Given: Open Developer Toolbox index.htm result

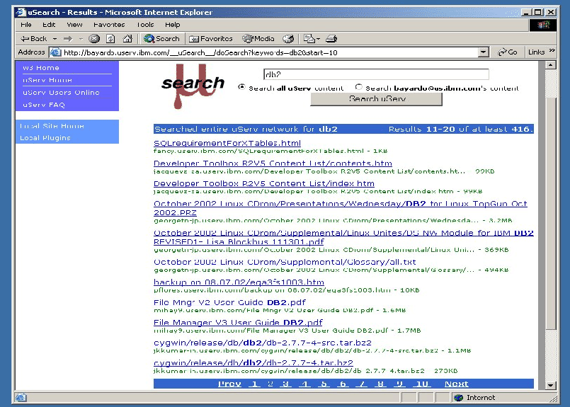Looking at the screenshot, I should click(264, 183).
